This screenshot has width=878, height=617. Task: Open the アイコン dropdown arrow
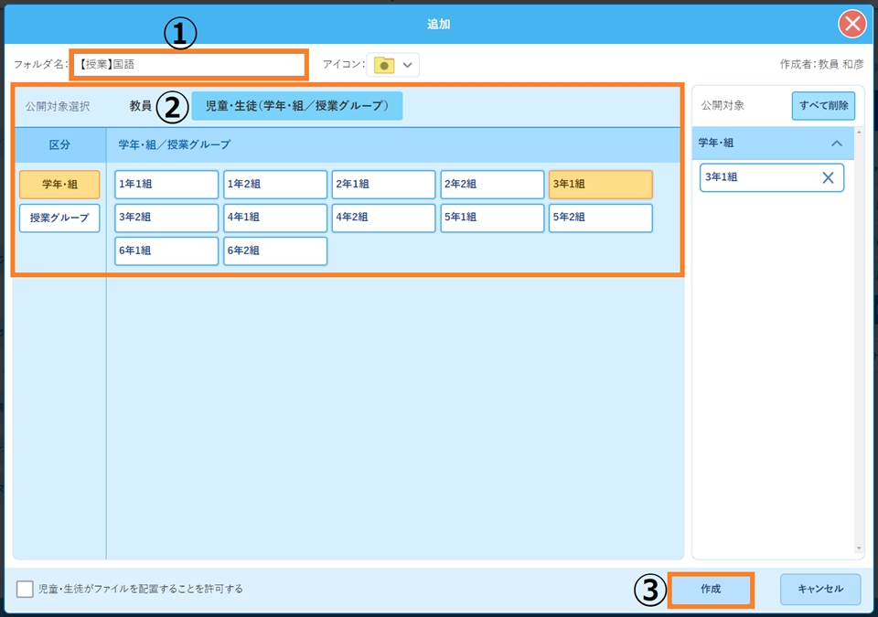coord(408,65)
